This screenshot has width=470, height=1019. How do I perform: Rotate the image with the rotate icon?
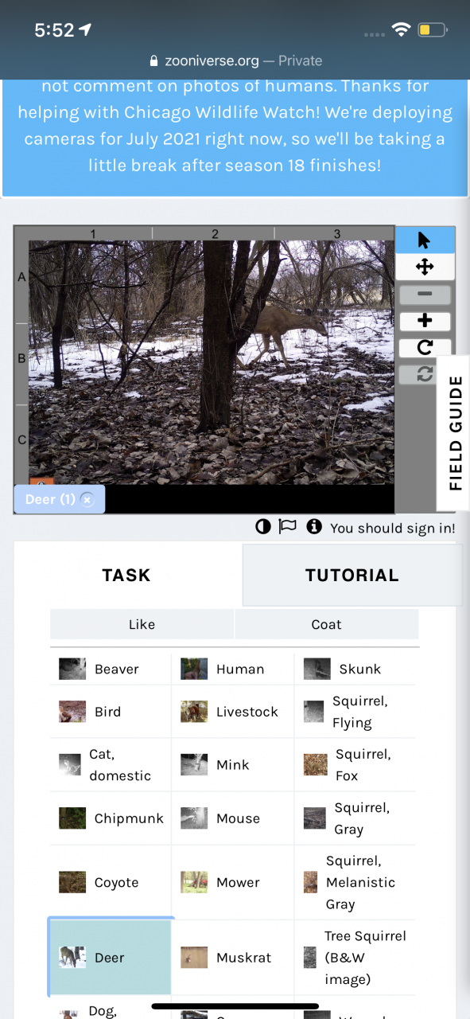(x=425, y=347)
